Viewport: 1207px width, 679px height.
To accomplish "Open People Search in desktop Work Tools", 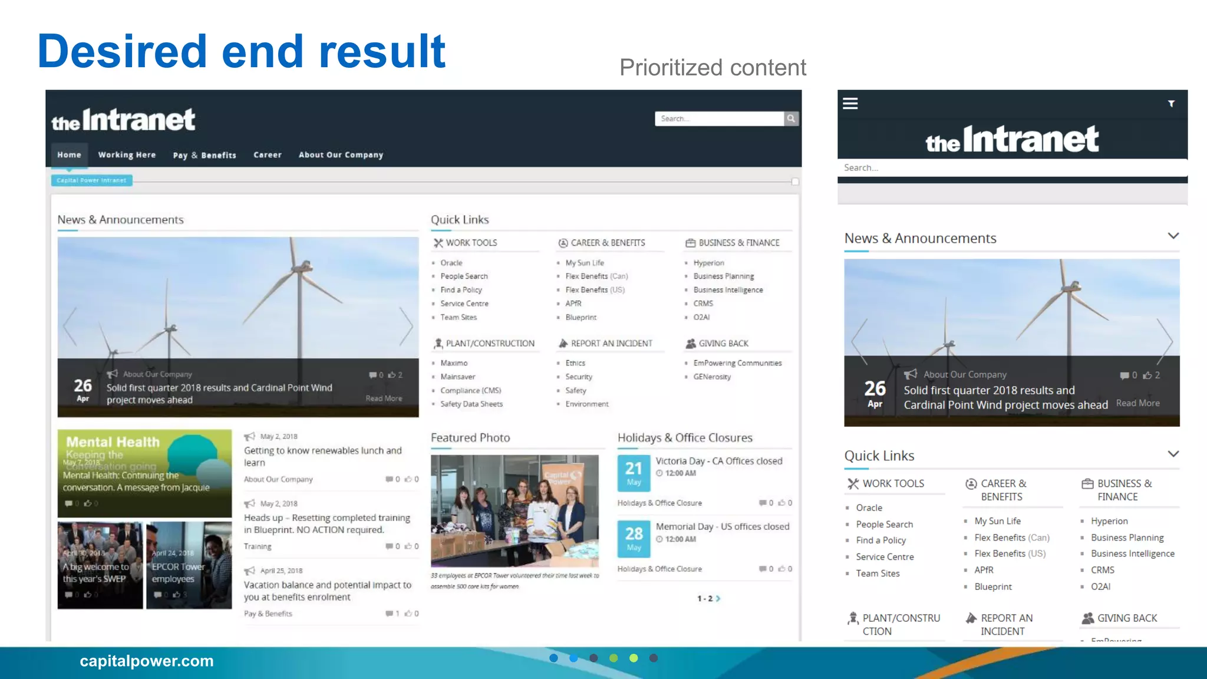I will coord(464,276).
